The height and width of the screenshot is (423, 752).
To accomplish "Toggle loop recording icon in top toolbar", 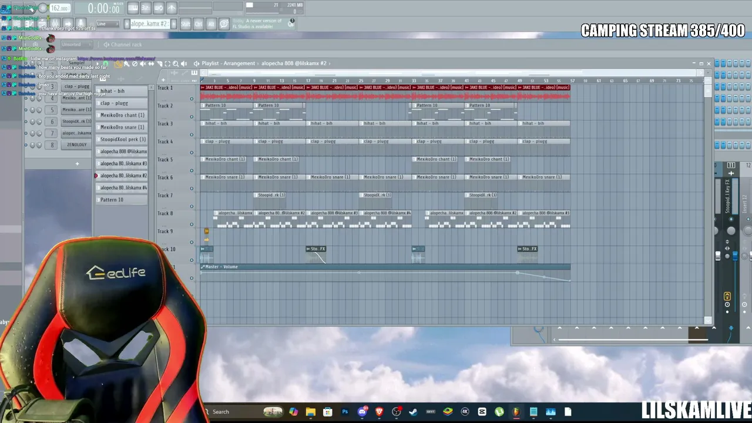I will pyautogui.click(x=159, y=8).
